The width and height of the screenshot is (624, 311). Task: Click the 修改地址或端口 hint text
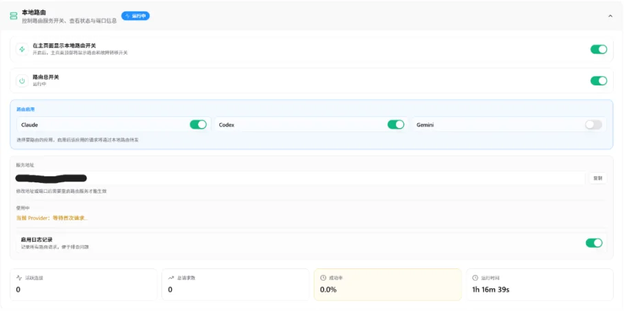point(61,191)
